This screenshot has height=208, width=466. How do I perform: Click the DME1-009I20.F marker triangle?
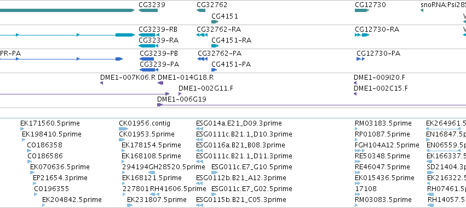[355, 83]
